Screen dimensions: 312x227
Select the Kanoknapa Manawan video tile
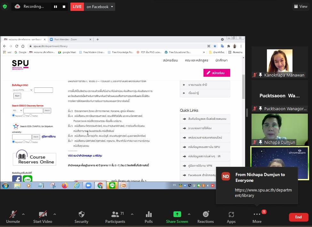pyautogui.click(x=280, y=62)
